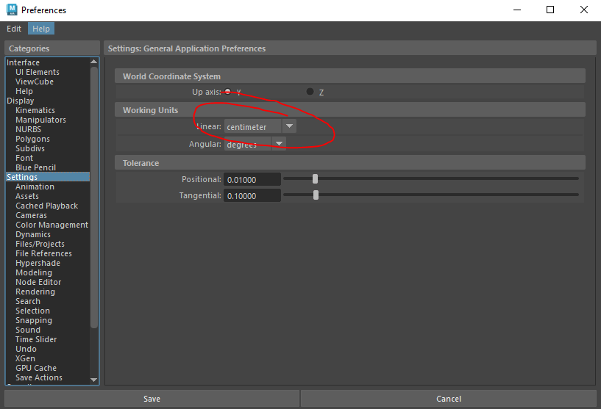Select the Blue Pencil category
This screenshot has height=409, width=601.
pos(35,167)
